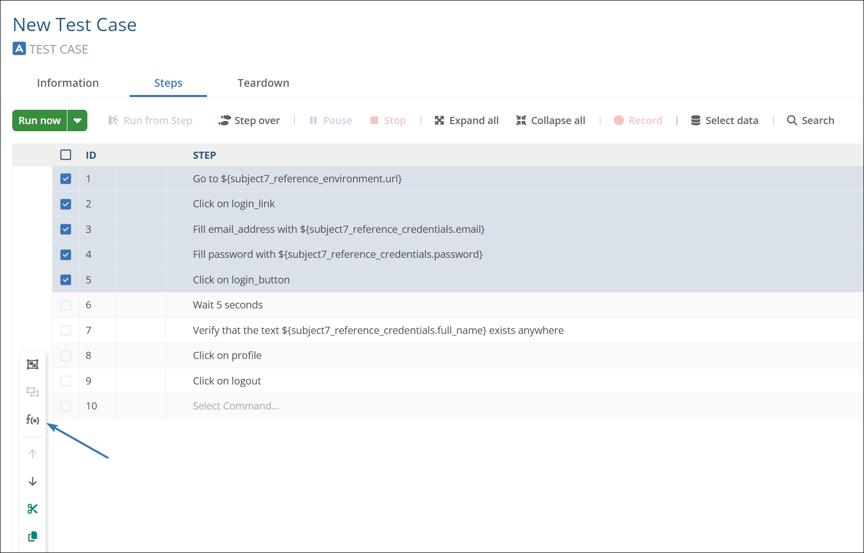864x553 pixels.
Task: Open the Run now dropdown arrow
Action: point(78,121)
